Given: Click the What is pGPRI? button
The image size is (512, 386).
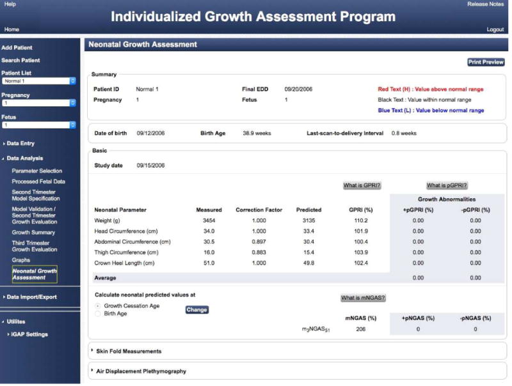Looking at the screenshot, I should [446, 185].
